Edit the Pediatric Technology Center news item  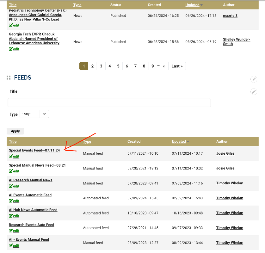pos(14,25)
